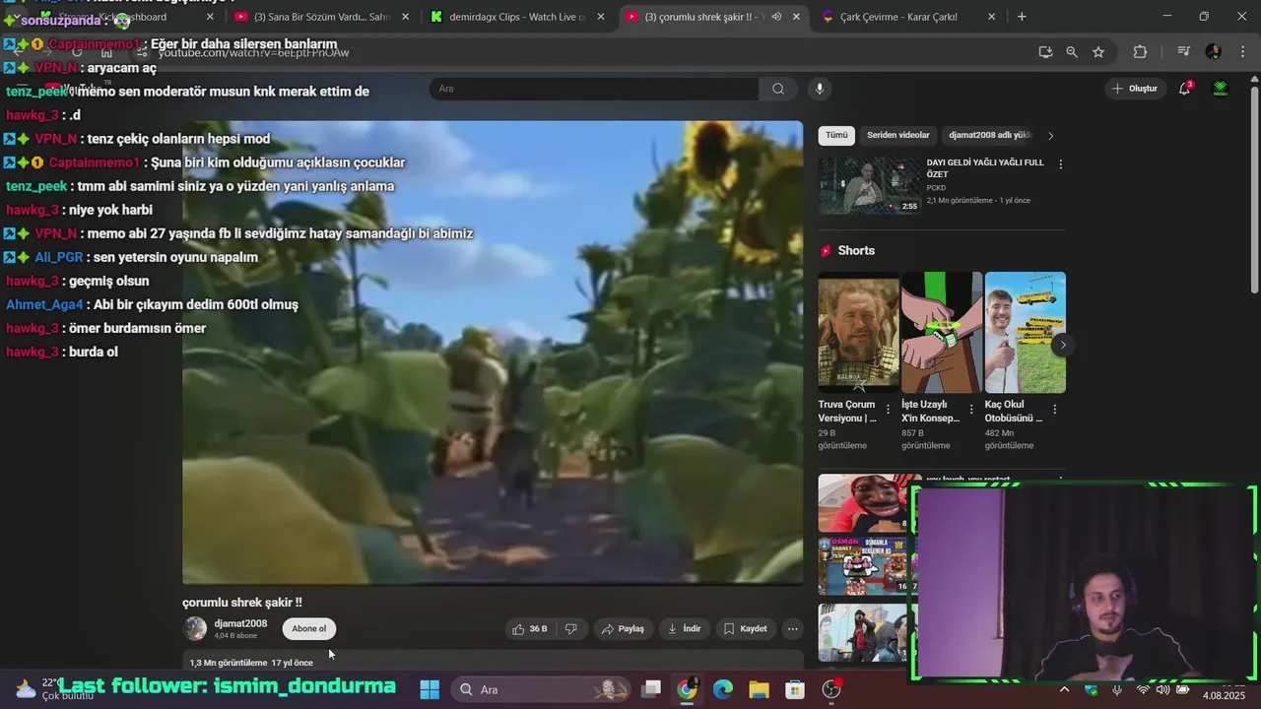Click Chrome icon on taskbar

687,689
